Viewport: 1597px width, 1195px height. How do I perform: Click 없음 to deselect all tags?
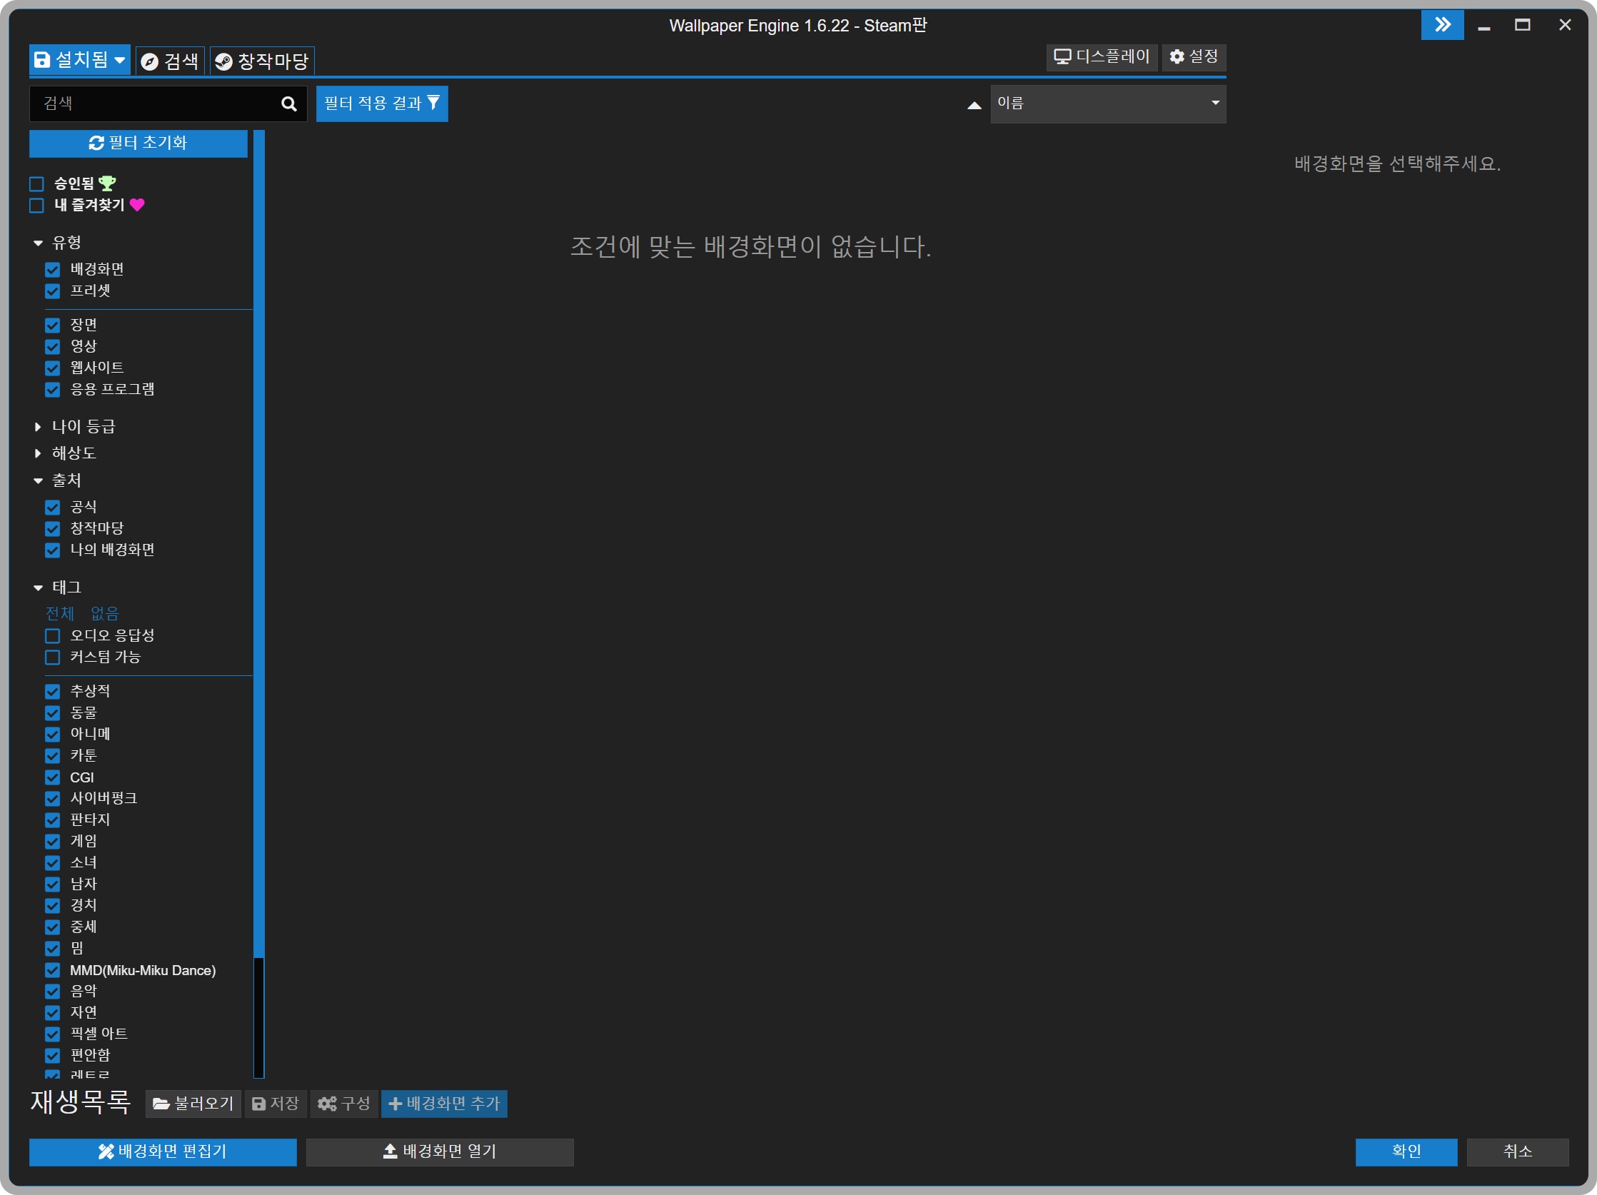(105, 613)
